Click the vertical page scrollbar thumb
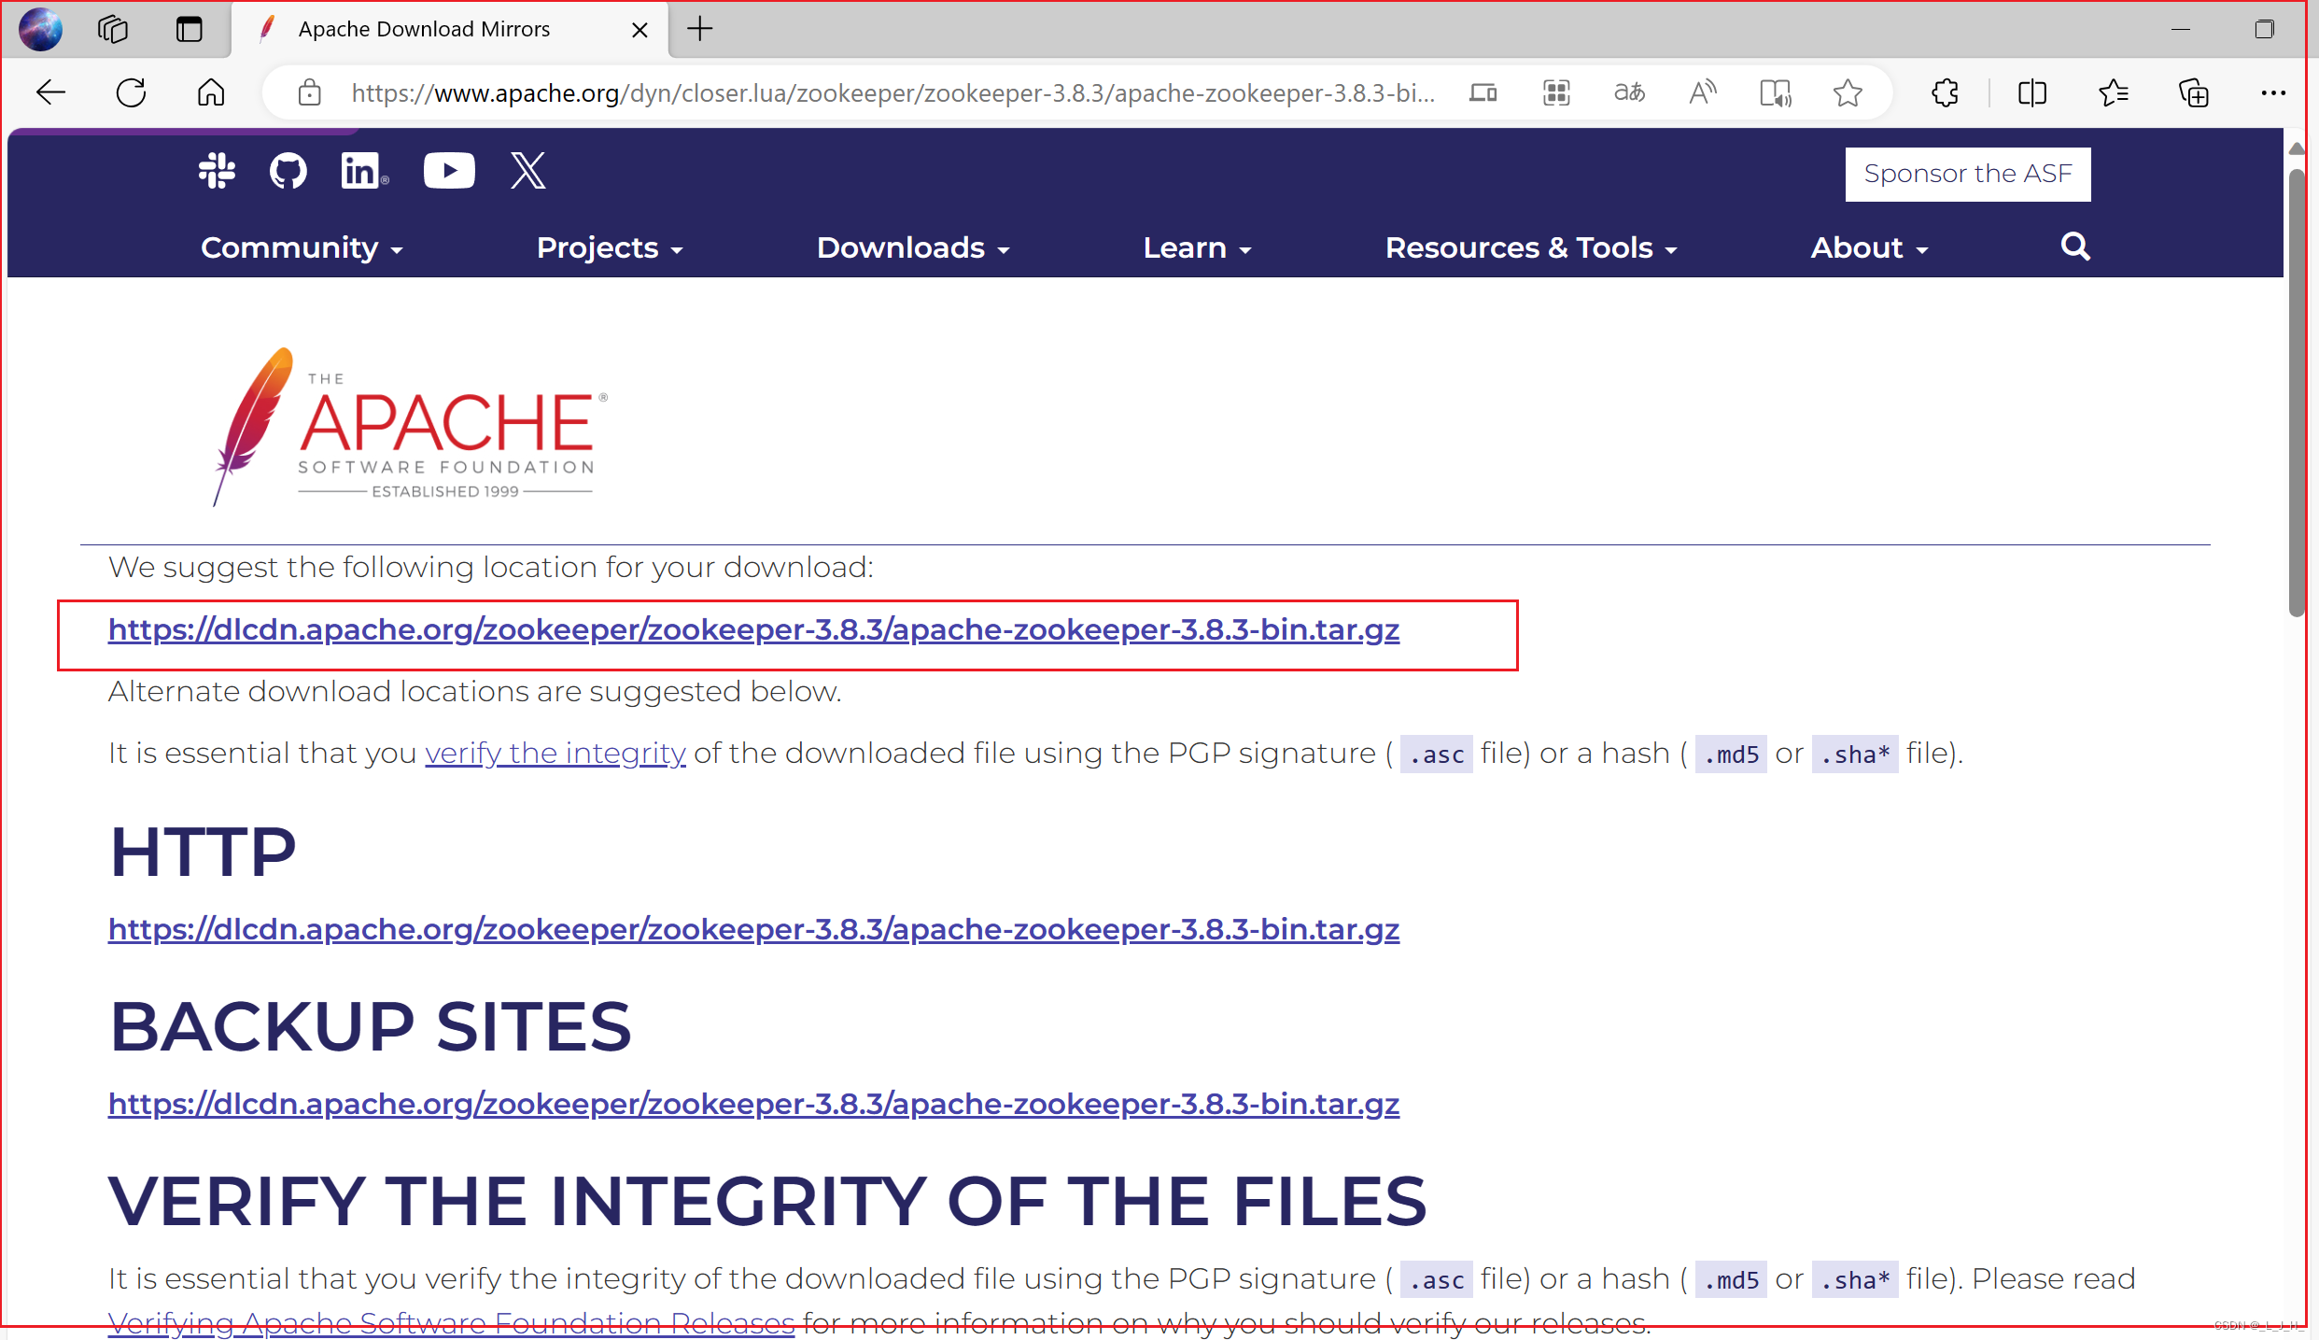This screenshot has height=1340, width=2319. [x=2297, y=392]
